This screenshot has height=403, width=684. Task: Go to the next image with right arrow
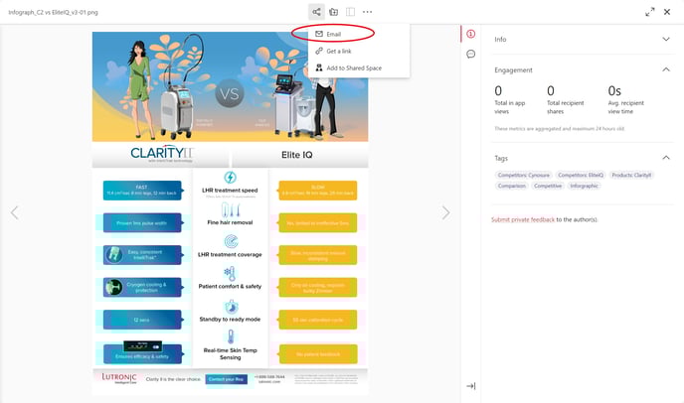tap(445, 212)
